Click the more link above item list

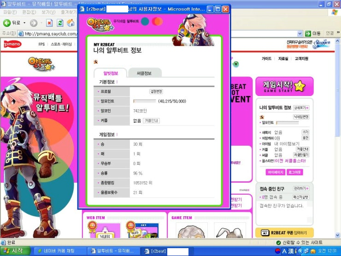[244, 190]
